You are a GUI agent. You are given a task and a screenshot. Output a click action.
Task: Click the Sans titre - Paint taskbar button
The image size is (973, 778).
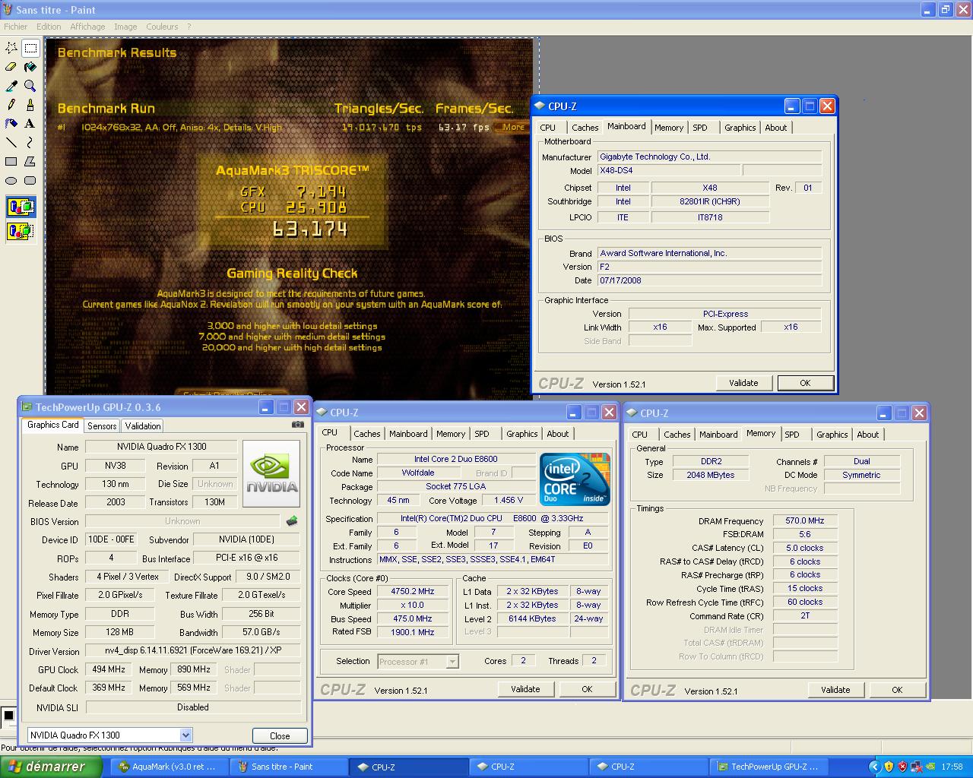pyautogui.click(x=290, y=767)
